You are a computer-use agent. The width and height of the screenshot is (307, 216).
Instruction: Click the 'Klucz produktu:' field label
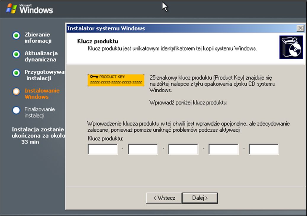(105, 138)
